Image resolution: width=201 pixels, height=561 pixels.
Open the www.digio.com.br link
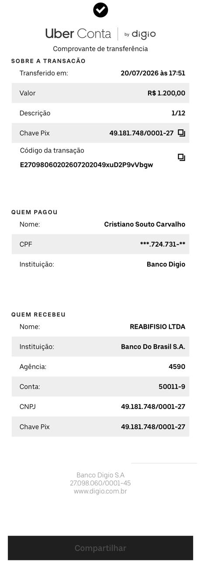pos(100,491)
